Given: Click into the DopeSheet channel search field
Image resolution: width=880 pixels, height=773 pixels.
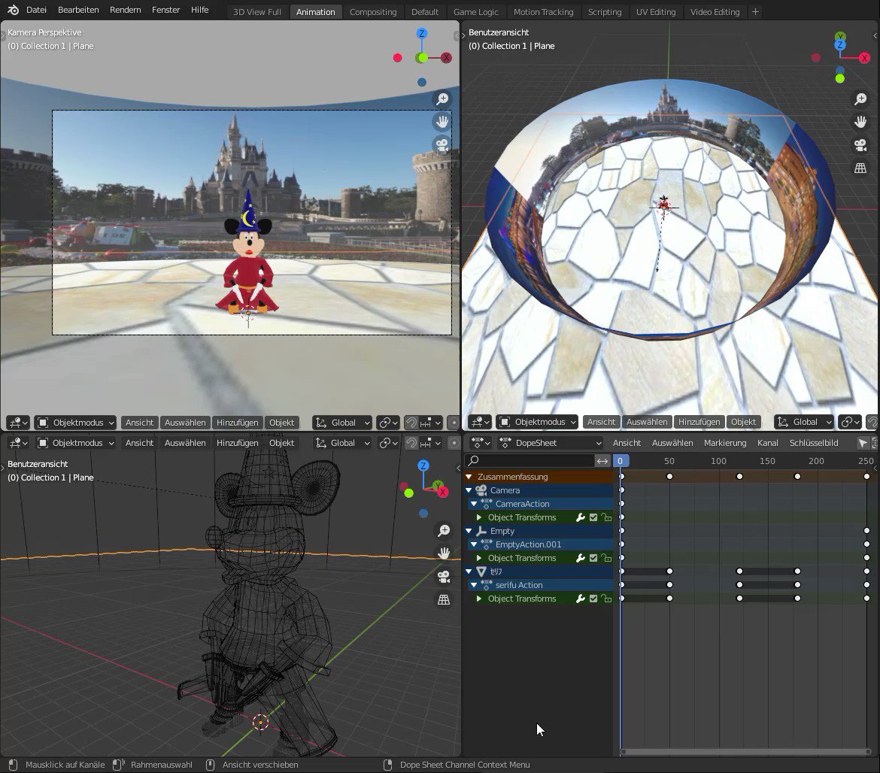Looking at the screenshot, I should (530, 461).
